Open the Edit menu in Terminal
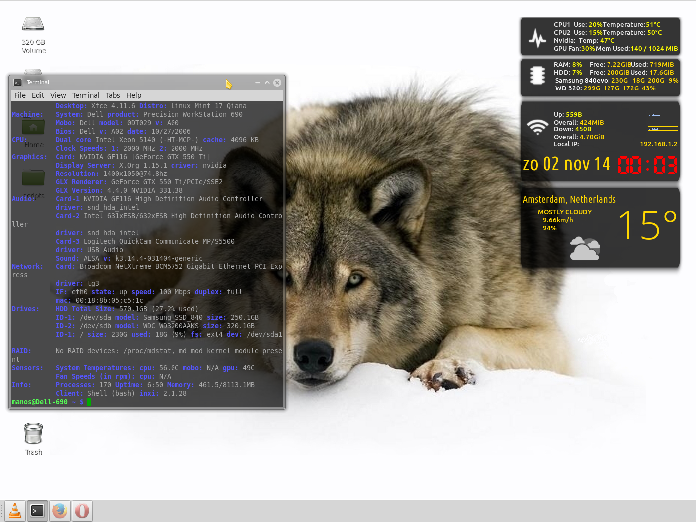Viewport: 696px width, 522px height. pos(38,95)
